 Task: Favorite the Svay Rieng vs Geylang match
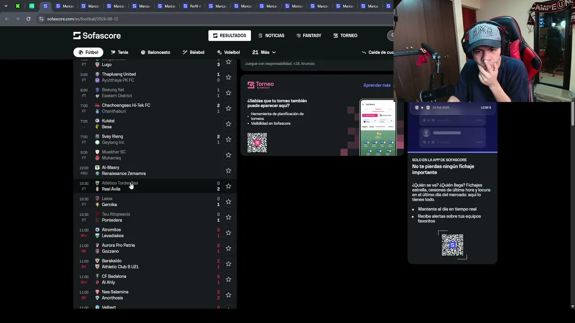tap(228, 140)
